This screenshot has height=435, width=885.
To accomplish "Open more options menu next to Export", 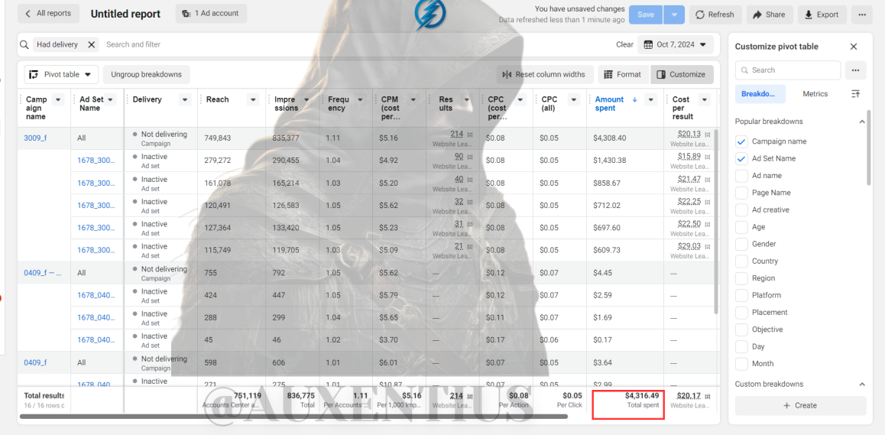I will pyautogui.click(x=862, y=15).
